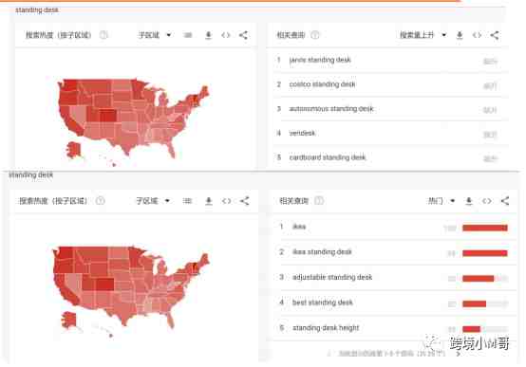Download top map panel data

click(208, 35)
